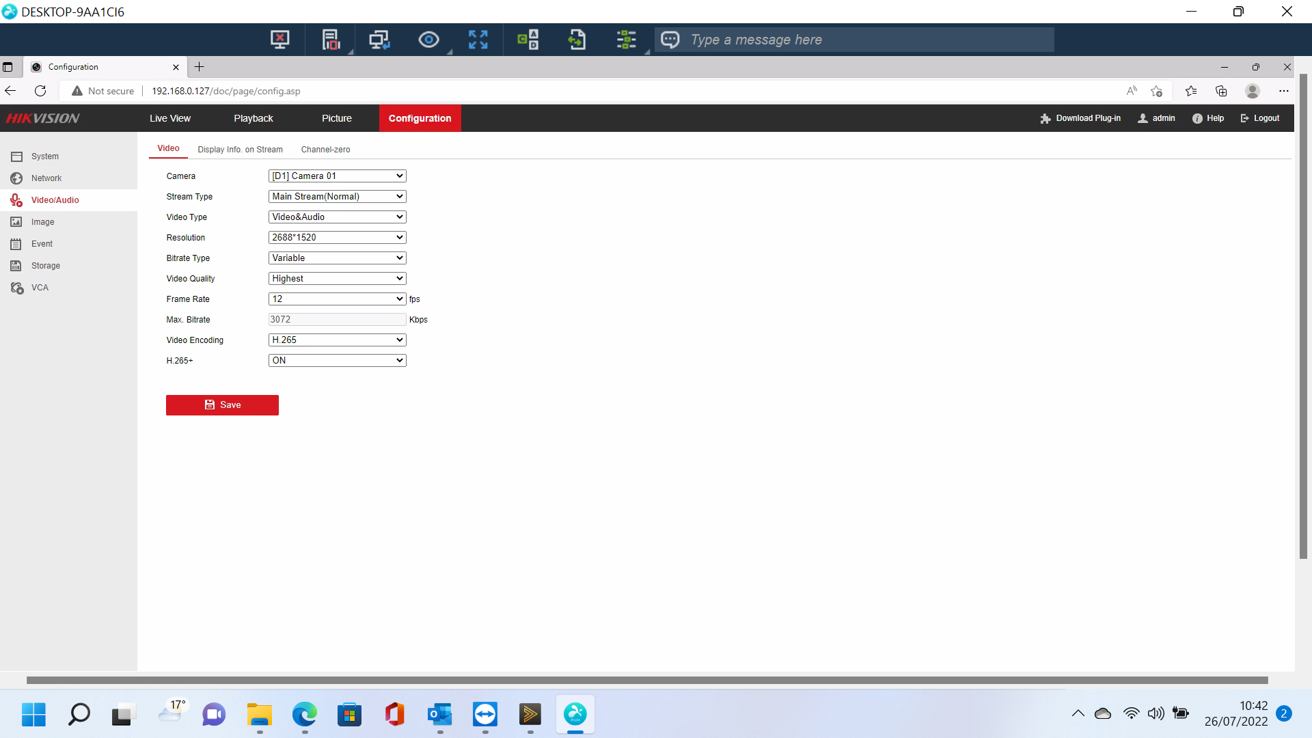The width and height of the screenshot is (1312, 738).
Task: Click the Max. Bitrate input field
Action: (337, 320)
